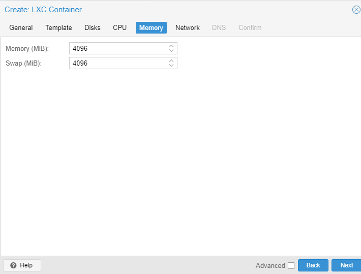Switch to the General tab
The image size is (361, 274).
point(21,27)
